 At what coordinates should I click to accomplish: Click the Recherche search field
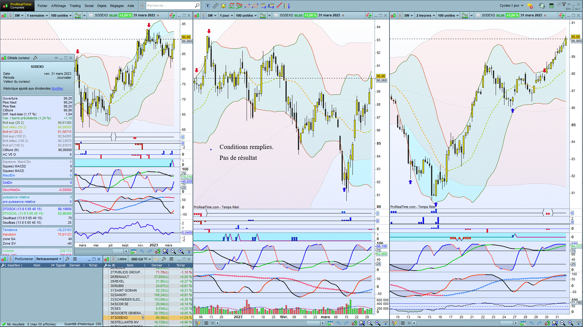click(170, 6)
